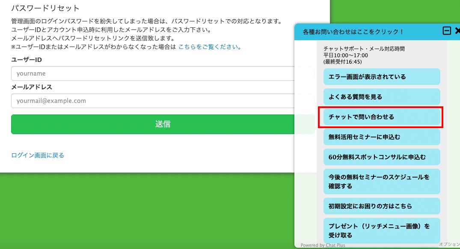Check 今後の無料セミナーのスケジュール
The height and width of the screenshot is (249, 460).
click(381, 181)
